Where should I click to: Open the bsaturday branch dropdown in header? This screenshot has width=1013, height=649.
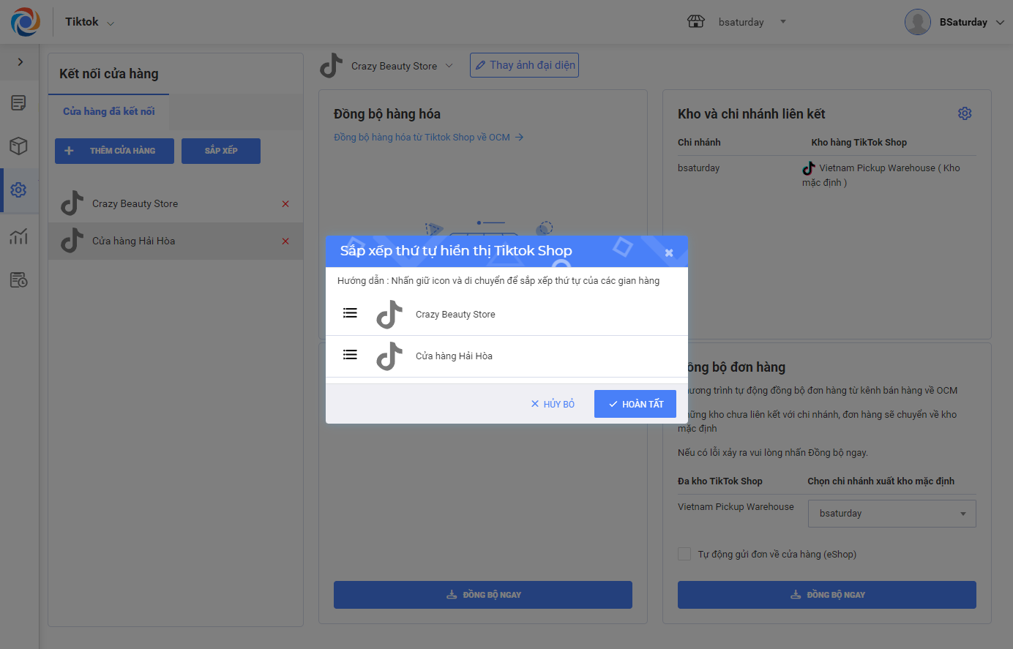click(x=782, y=22)
